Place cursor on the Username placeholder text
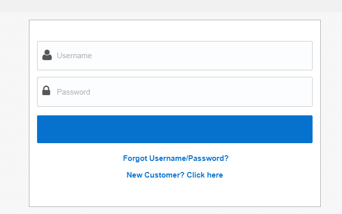This screenshot has width=342, height=214. click(74, 56)
